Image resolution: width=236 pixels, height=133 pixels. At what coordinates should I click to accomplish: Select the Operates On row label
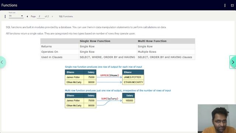[x=49, y=52]
